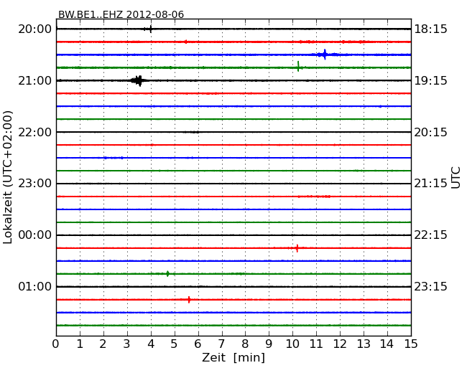Click the 22:00 local time label

tap(35, 132)
